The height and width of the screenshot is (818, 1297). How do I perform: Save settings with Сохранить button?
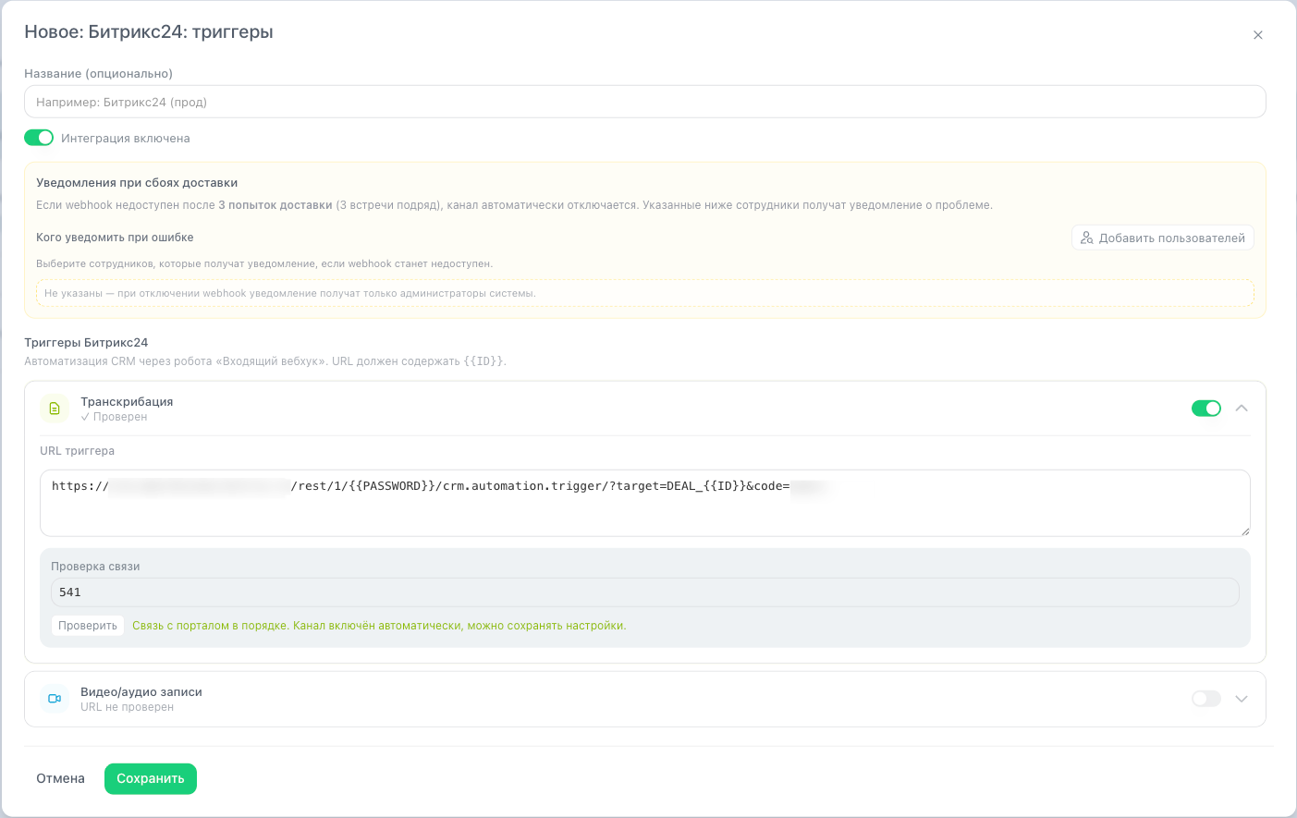click(x=151, y=778)
